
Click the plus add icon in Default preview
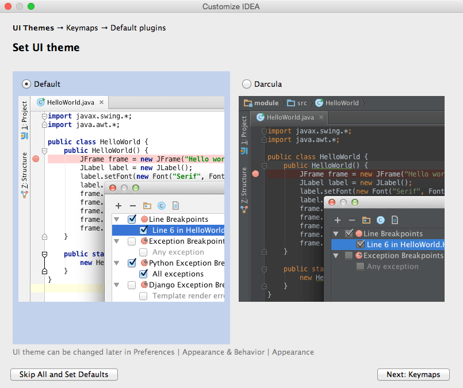[x=118, y=206]
